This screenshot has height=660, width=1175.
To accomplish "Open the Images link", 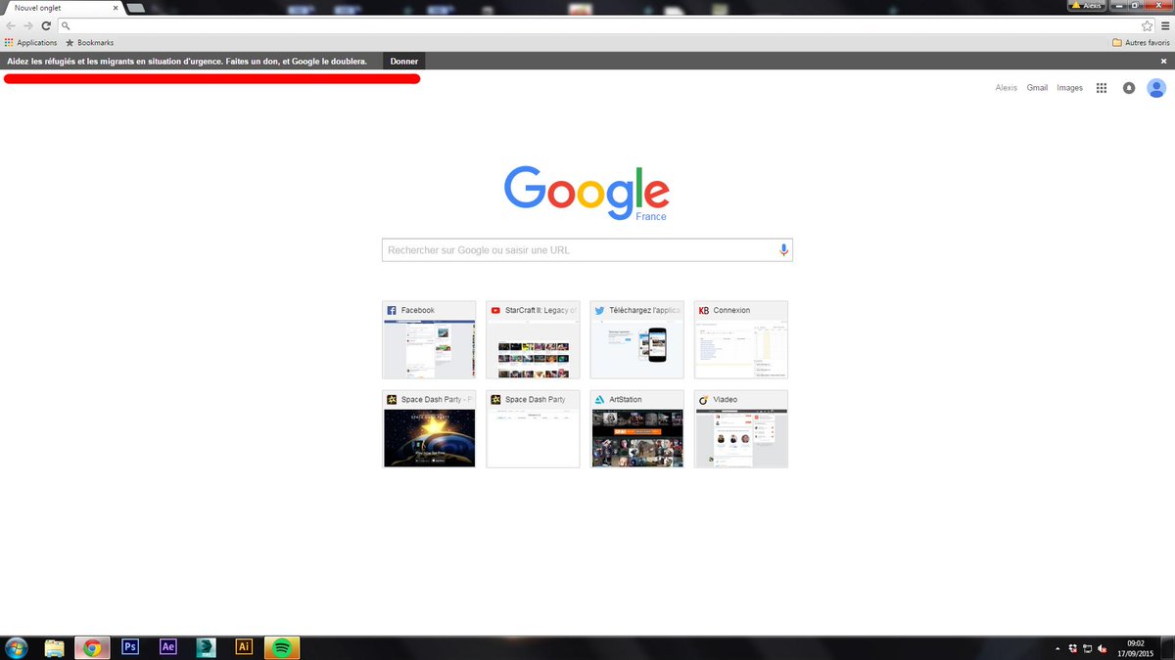I will 1070,88.
